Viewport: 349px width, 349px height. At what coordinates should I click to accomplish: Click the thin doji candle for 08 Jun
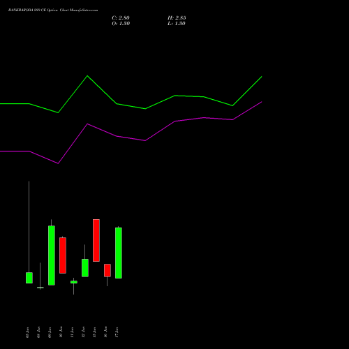coord(40,288)
